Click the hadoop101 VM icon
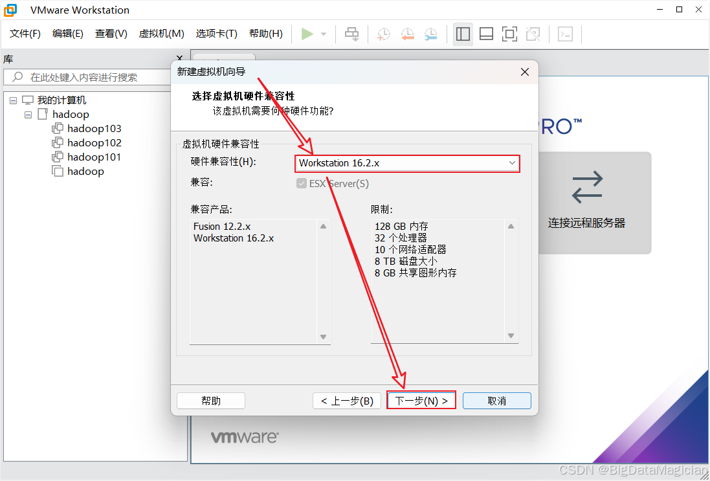710x481 pixels. click(58, 157)
